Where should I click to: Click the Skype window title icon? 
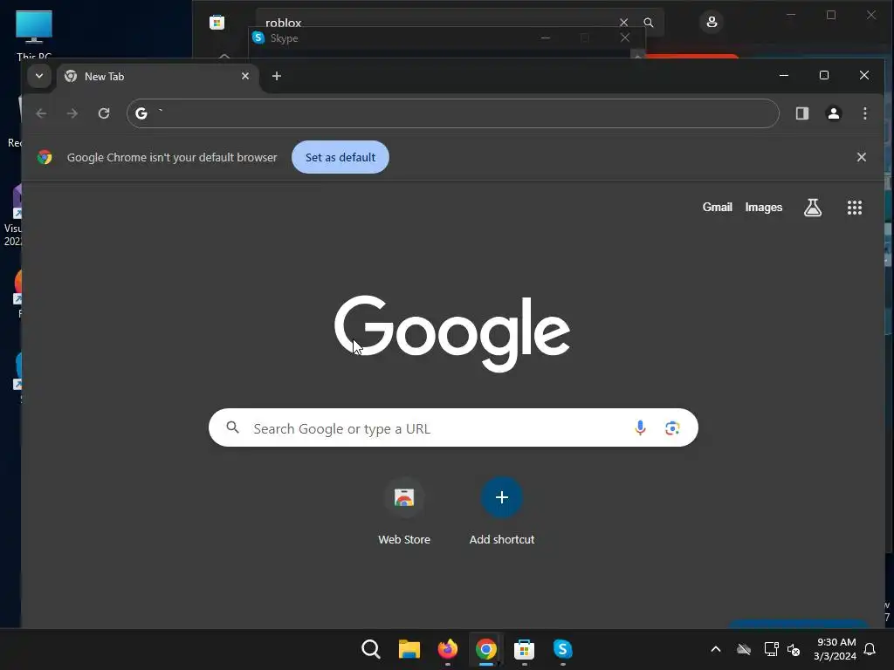tap(258, 38)
